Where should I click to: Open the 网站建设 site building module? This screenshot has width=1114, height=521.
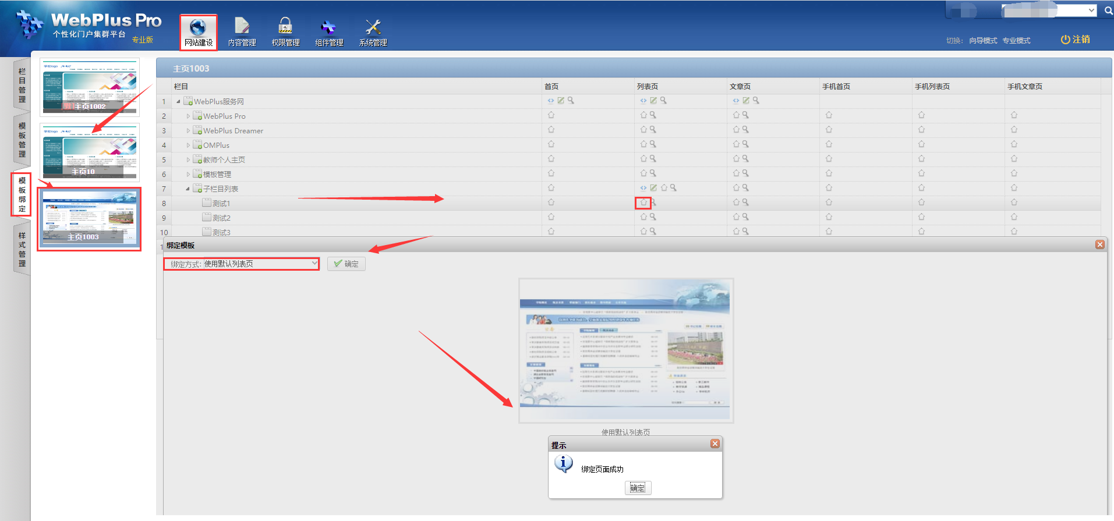coord(198,33)
